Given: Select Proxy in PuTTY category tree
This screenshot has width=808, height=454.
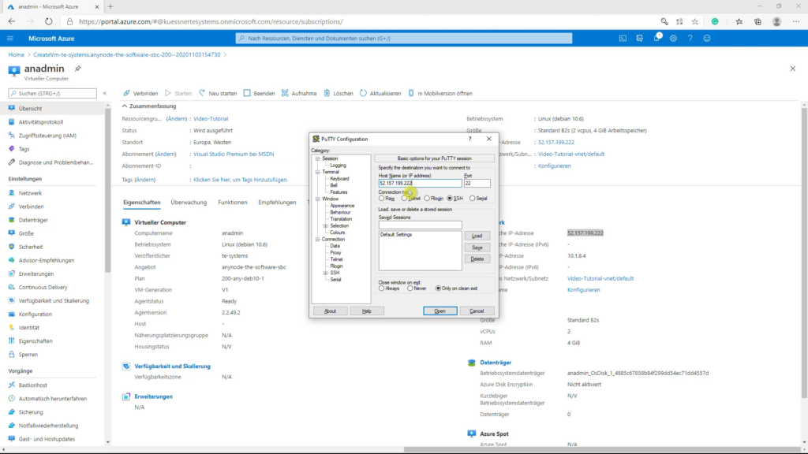Looking at the screenshot, I should click(x=335, y=253).
